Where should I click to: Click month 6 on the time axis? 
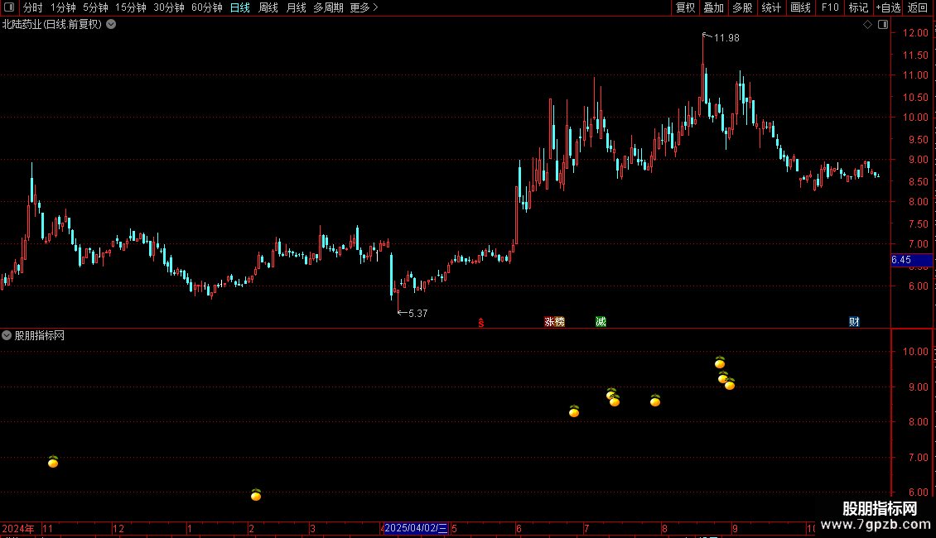point(519,528)
